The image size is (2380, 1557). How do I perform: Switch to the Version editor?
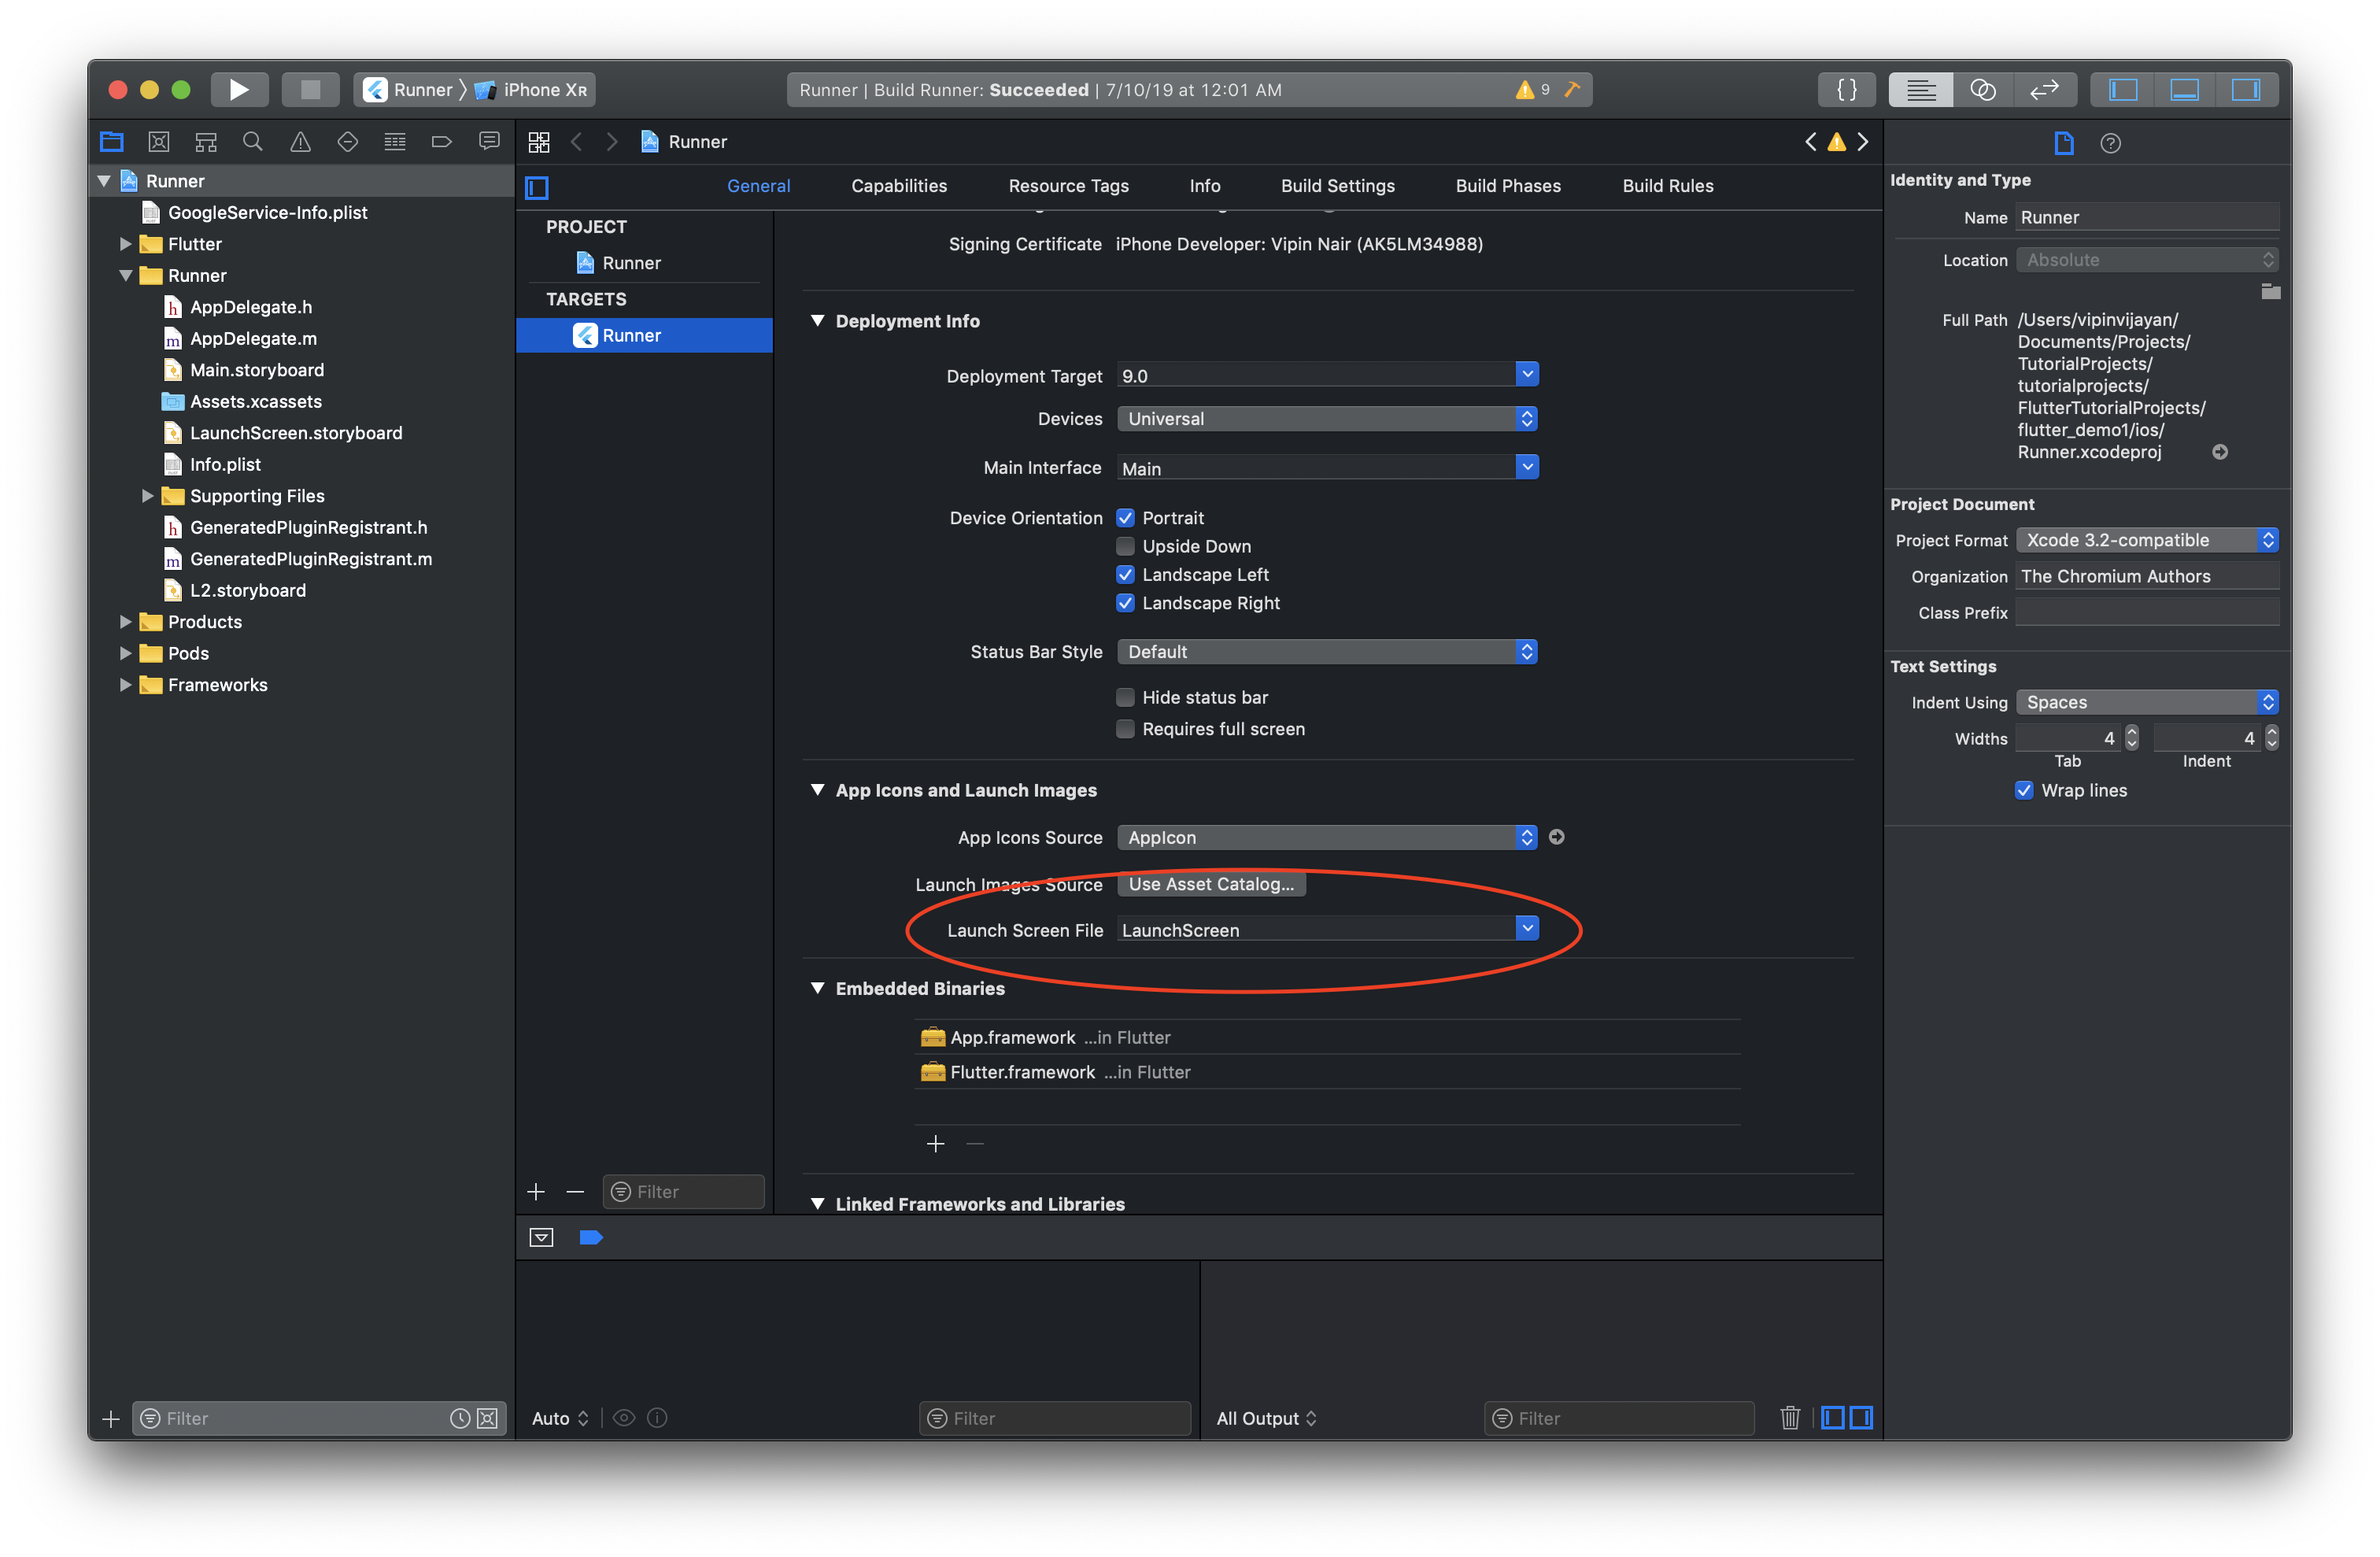click(2045, 90)
